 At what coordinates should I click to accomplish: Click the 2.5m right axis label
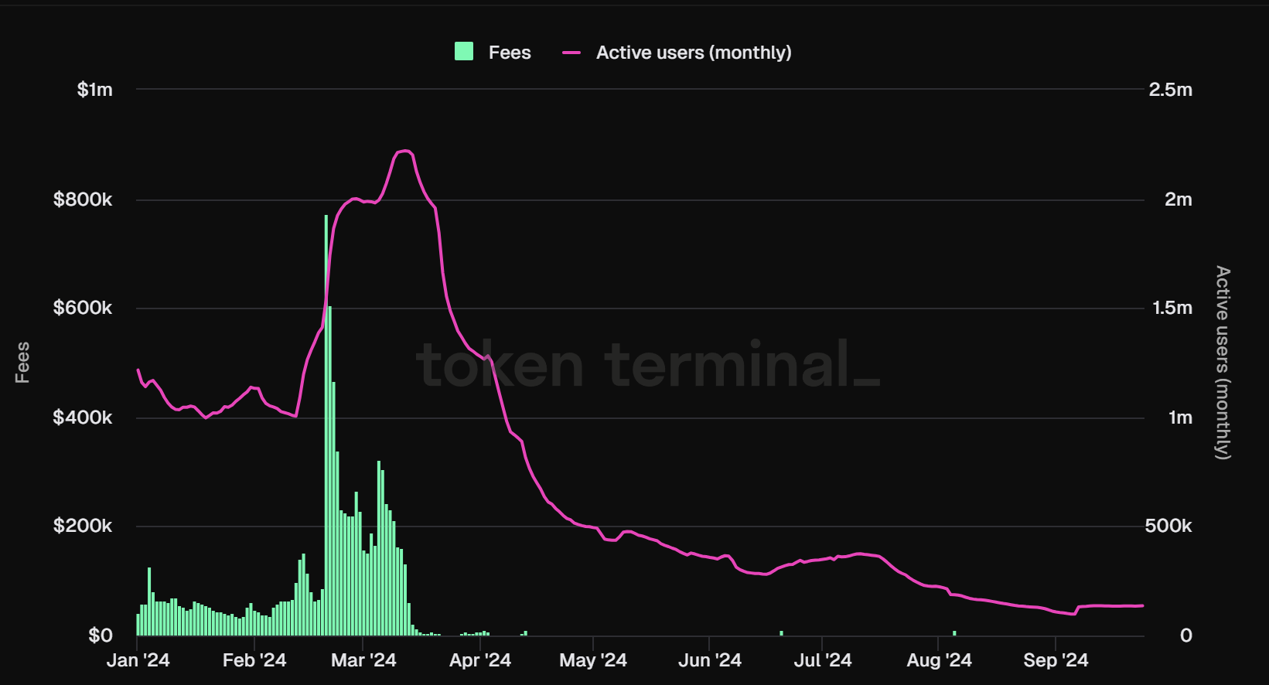[x=1170, y=90]
